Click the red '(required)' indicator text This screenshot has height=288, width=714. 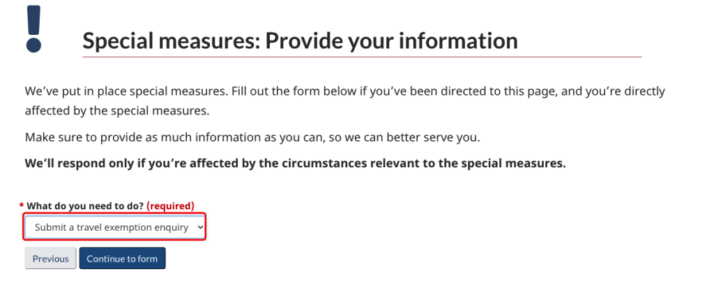(171, 206)
